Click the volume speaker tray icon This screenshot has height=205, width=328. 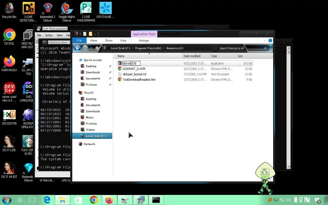pyautogui.click(x=289, y=200)
